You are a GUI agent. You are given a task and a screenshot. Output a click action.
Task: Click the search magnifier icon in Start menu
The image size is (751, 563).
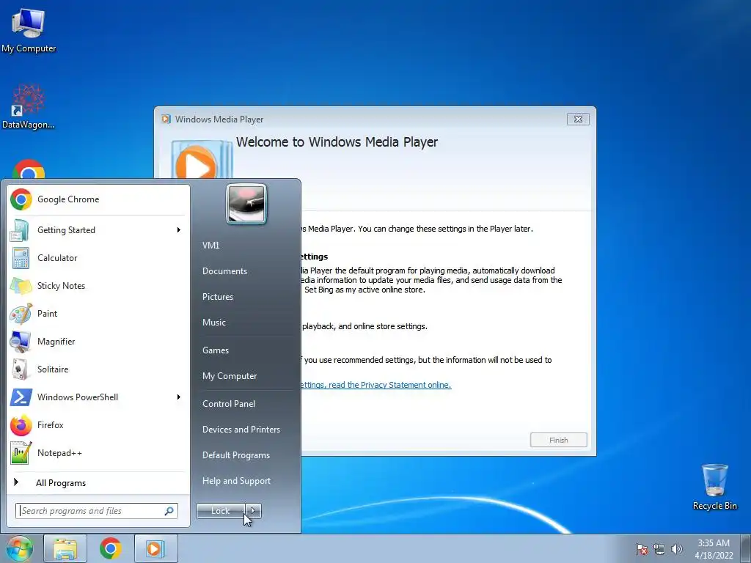[169, 511]
